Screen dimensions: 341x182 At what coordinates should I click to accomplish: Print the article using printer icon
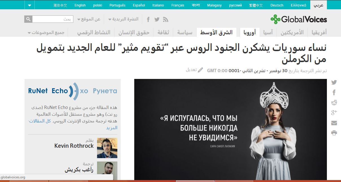[x=334, y=133]
